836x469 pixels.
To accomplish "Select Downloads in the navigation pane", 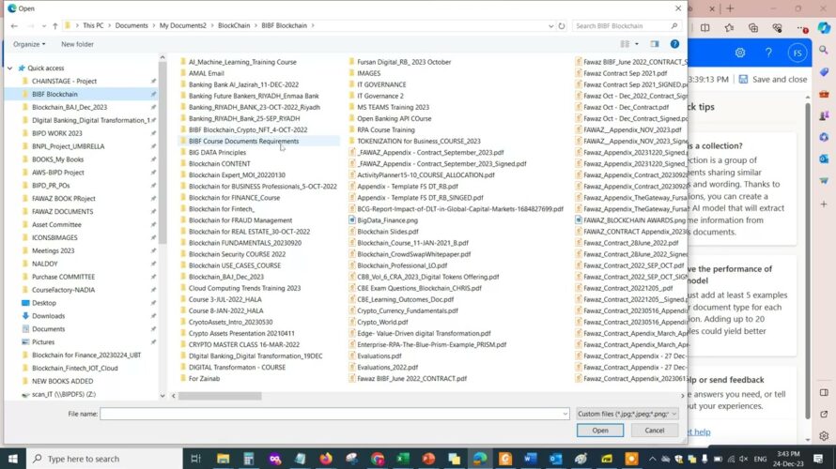I will pyautogui.click(x=48, y=316).
